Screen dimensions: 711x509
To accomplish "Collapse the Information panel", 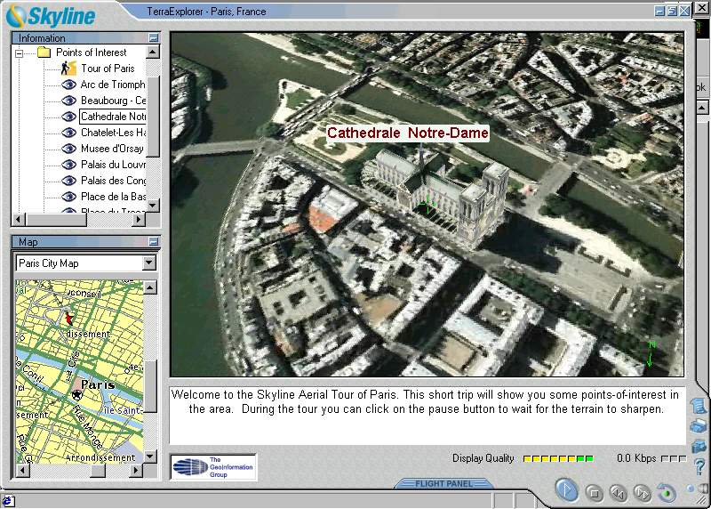I will pyautogui.click(x=153, y=38).
